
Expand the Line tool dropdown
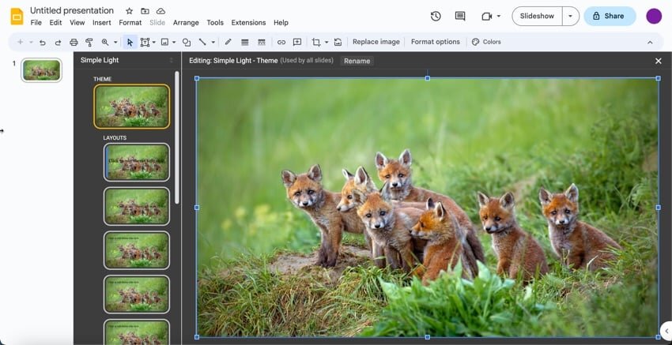pos(213,42)
